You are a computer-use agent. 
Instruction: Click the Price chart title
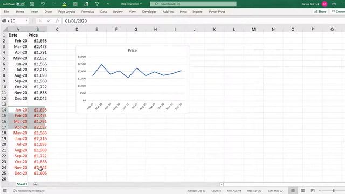coord(132,50)
